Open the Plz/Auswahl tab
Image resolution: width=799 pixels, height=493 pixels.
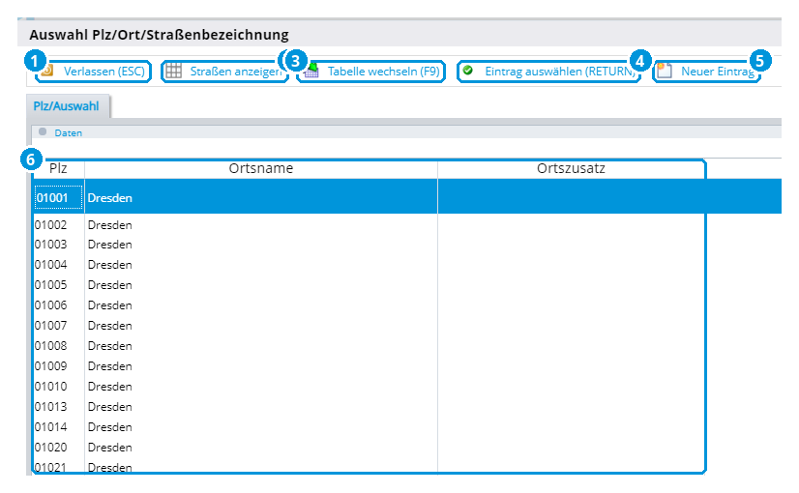66,106
